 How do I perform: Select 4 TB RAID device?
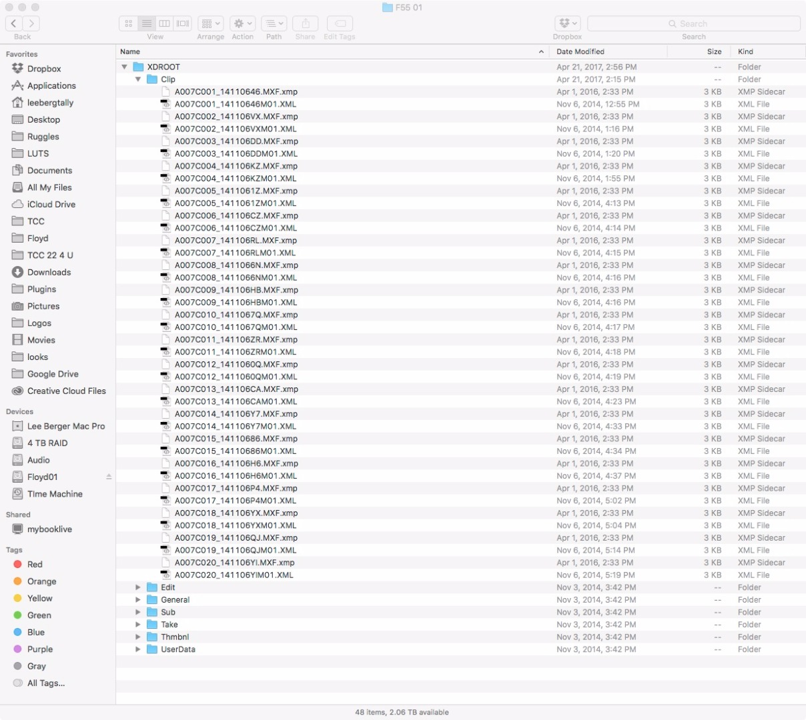coord(47,443)
